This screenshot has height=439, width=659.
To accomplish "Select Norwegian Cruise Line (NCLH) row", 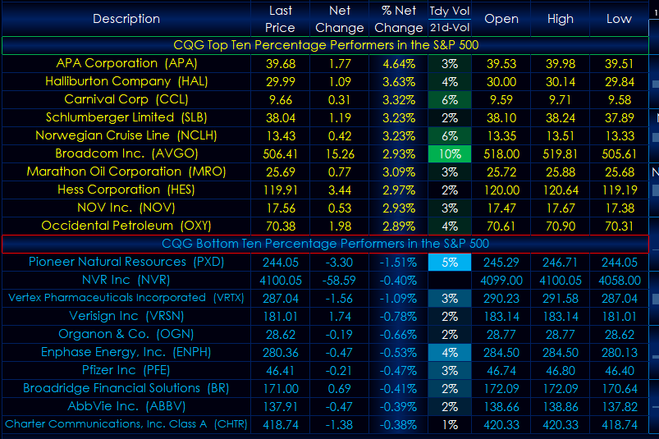I will click(326, 136).
